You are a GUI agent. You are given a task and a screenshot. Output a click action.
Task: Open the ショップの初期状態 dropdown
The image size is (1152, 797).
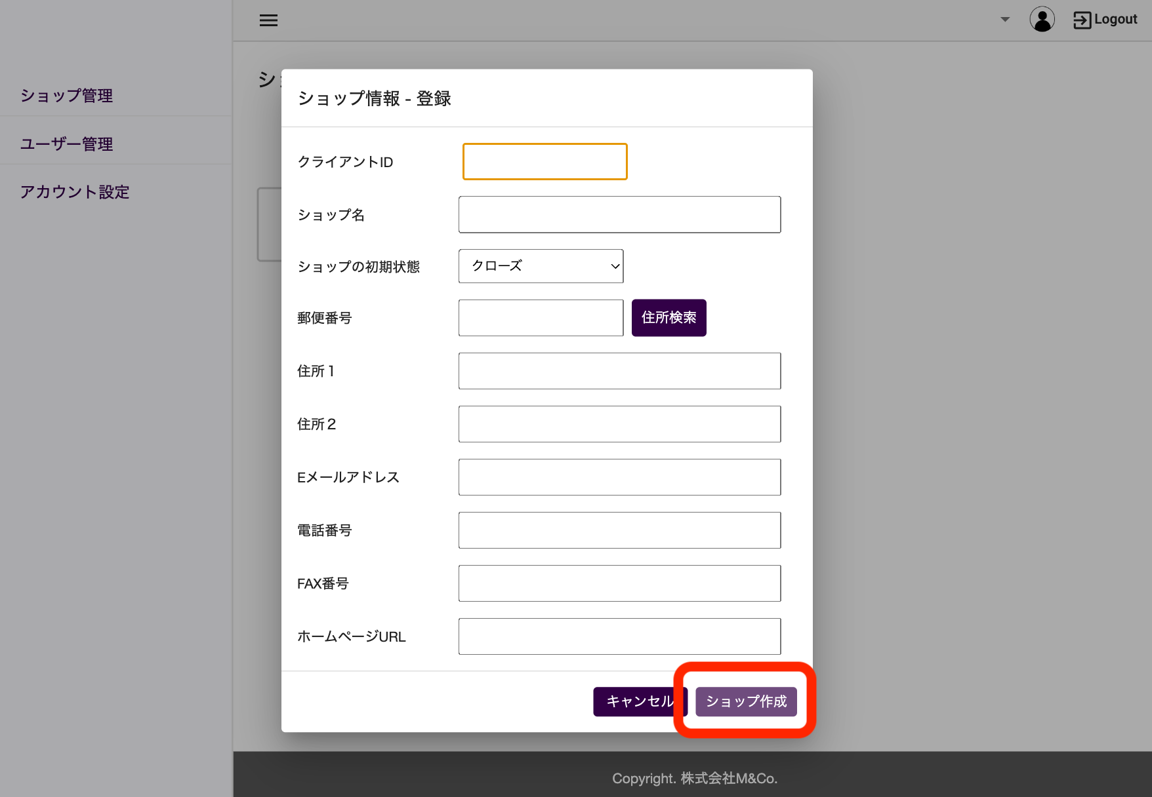pyautogui.click(x=541, y=266)
